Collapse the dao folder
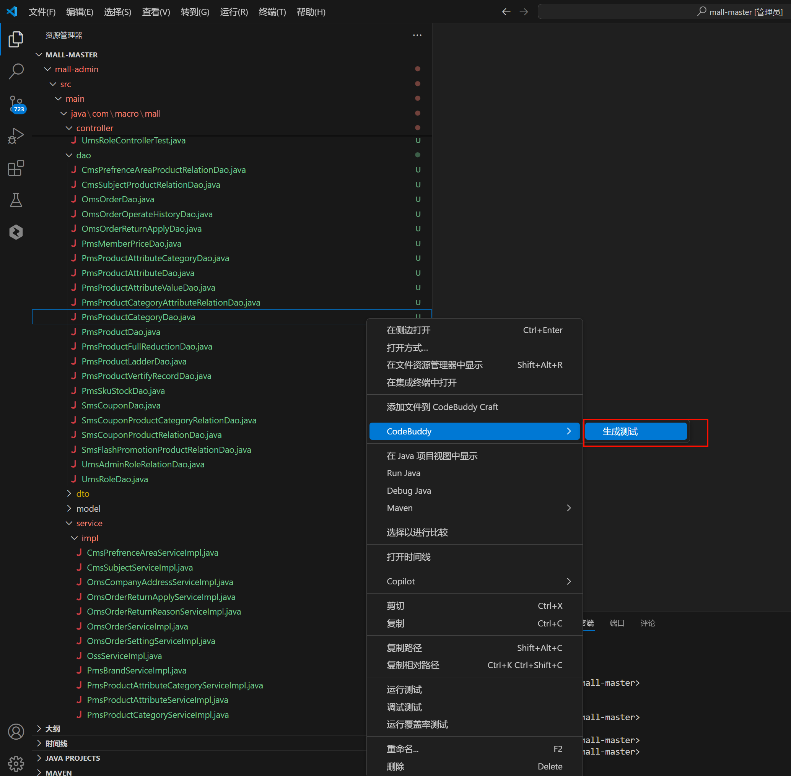Image resolution: width=791 pixels, height=776 pixels. tap(231, 155)
